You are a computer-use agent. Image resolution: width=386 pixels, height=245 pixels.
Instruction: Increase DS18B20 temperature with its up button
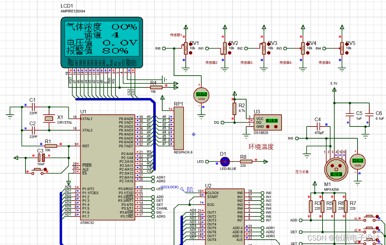click(x=276, y=126)
